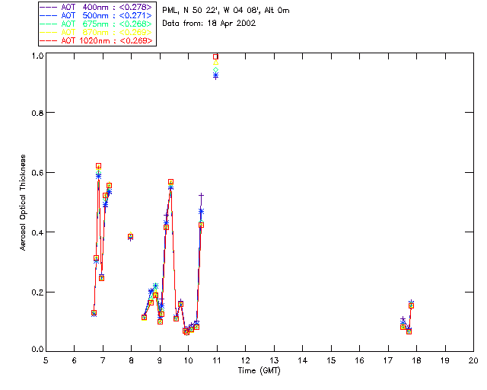Click the data marker at 8.5 GMT
This screenshot has height=390, width=487.
pyautogui.click(x=144, y=317)
